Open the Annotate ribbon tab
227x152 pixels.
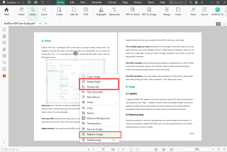point(97,2)
